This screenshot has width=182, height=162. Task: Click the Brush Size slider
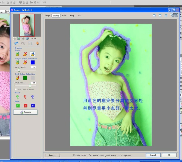point(30,86)
